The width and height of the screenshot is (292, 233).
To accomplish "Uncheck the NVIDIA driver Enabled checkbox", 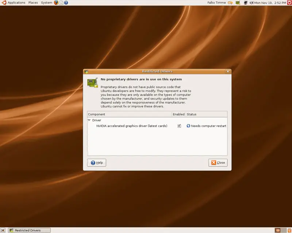I will (179, 126).
